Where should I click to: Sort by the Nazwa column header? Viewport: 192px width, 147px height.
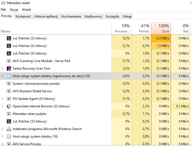click(56, 29)
